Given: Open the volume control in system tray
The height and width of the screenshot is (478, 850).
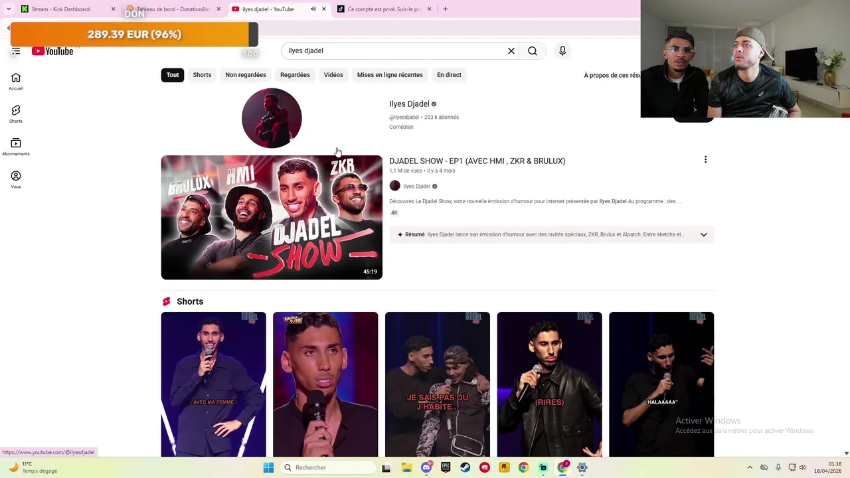Looking at the screenshot, I should point(803,467).
